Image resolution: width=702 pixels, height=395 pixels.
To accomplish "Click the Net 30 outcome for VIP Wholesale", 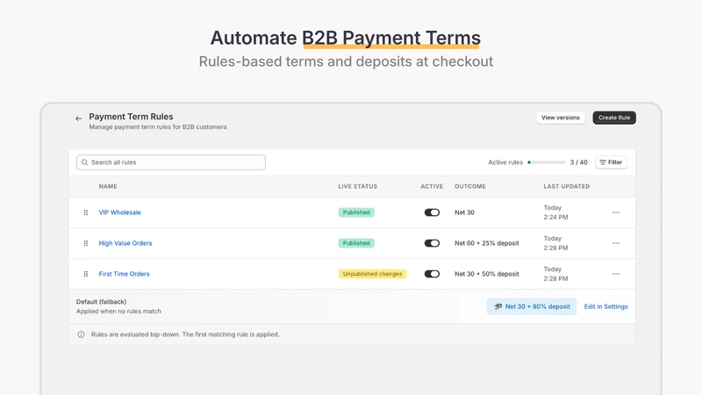I will click(464, 212).
